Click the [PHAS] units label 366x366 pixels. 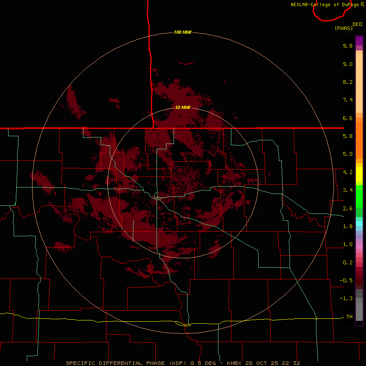coord(344,28)
